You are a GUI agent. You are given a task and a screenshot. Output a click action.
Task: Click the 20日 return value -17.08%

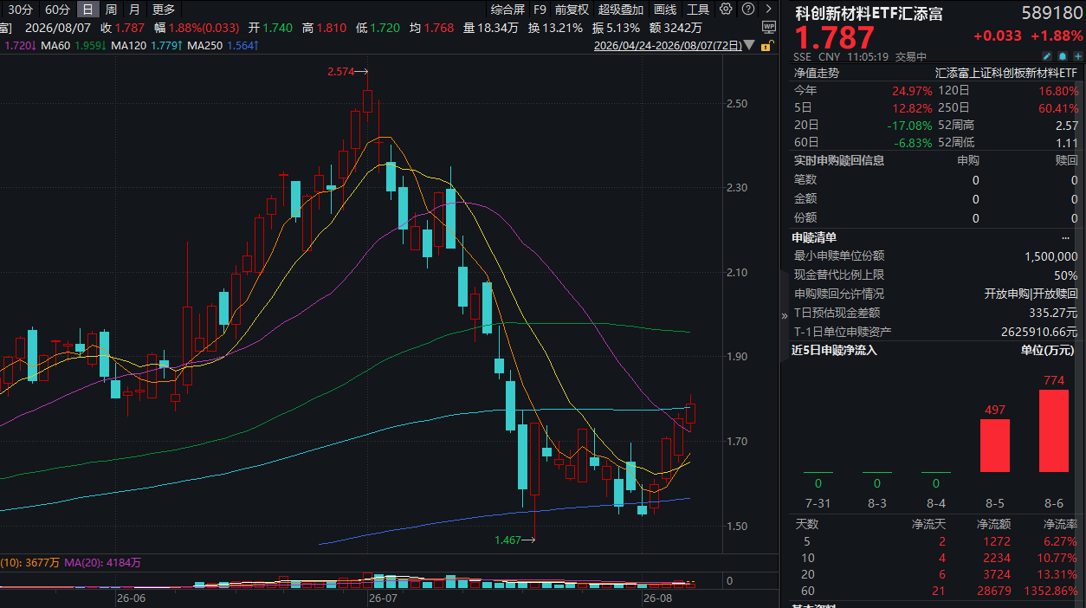tap(909, 126)
